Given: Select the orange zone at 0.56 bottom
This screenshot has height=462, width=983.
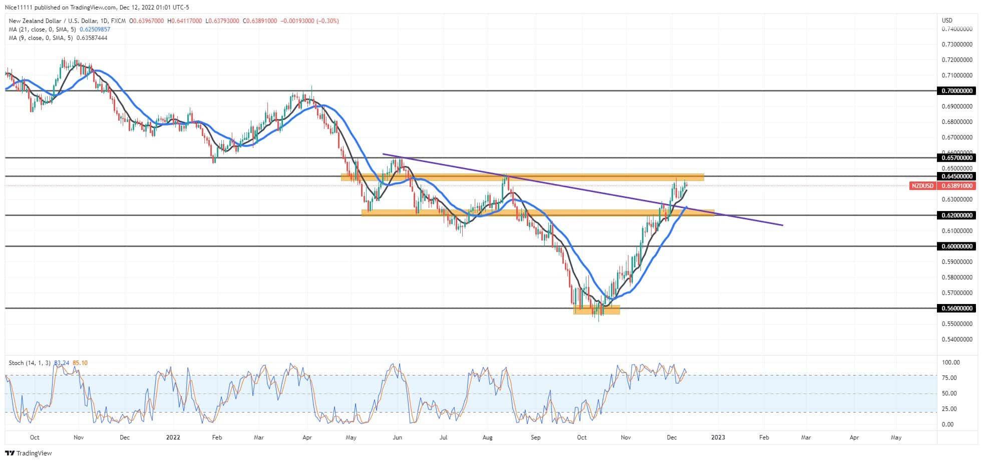Looking at the screenshot, I should (596, 310).
